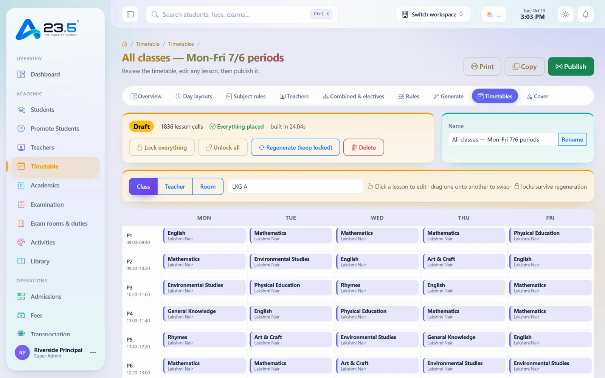
Task: Open Promote Students in sidebar
Action: pos(56,129)
